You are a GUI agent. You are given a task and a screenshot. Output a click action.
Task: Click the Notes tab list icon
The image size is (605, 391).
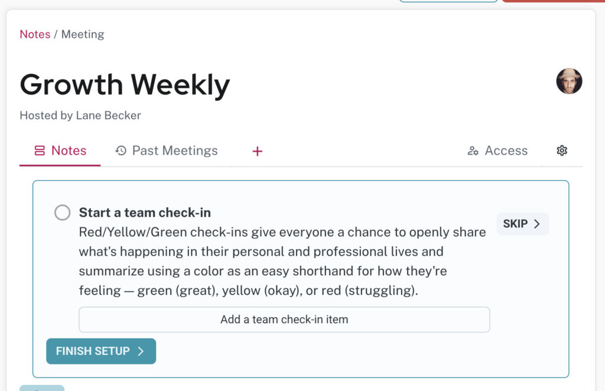point(40,151)
